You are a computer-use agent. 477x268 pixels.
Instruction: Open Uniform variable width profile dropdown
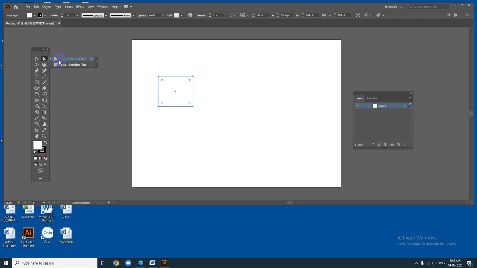[x=106, y=15]
